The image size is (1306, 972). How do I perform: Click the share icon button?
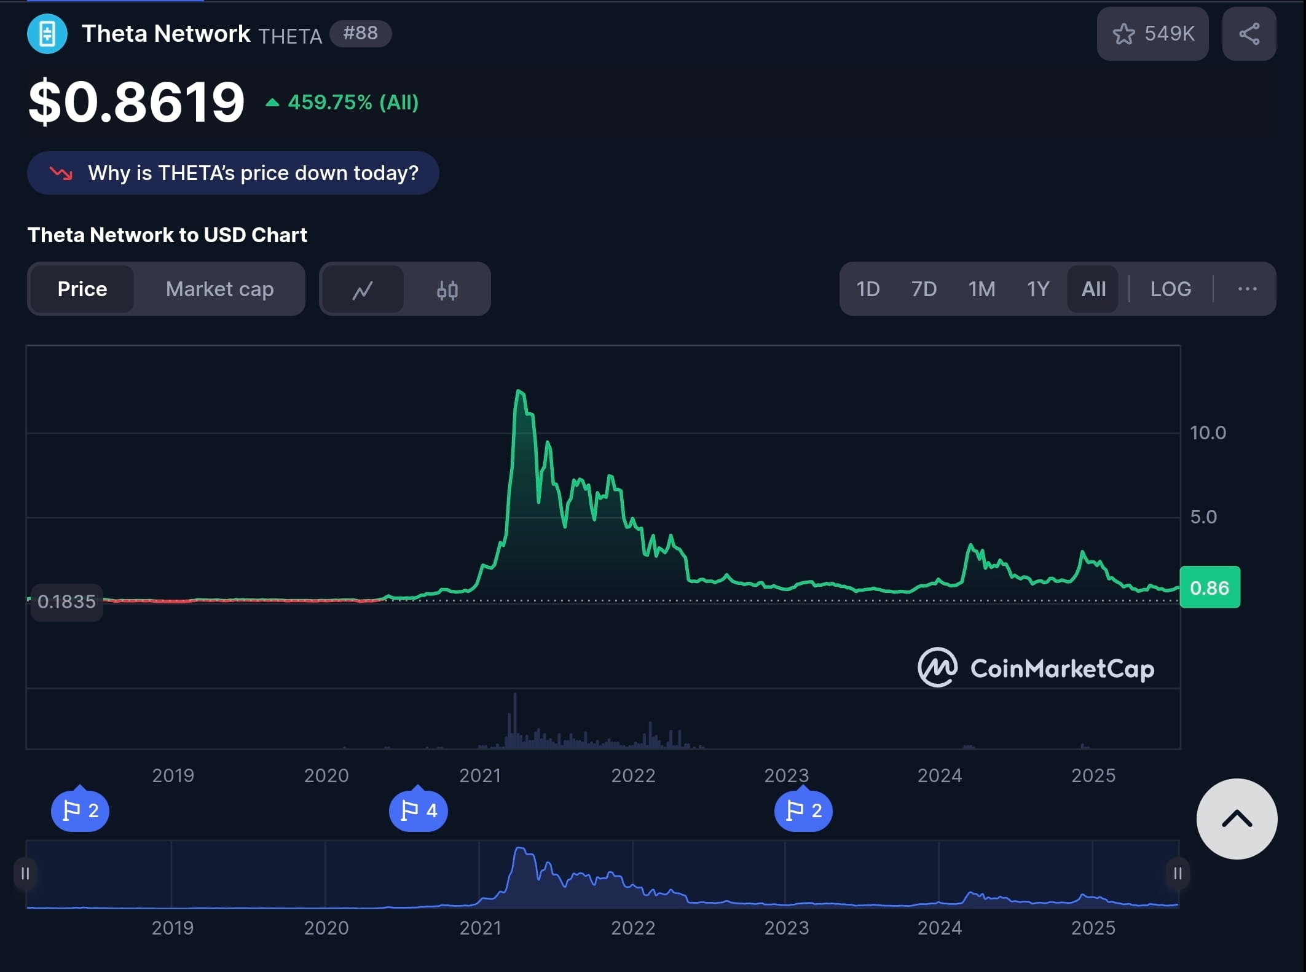[1249, 34]
